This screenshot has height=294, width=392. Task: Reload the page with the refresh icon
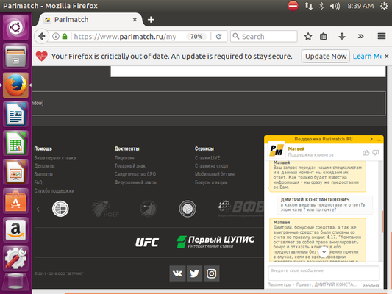218,37
